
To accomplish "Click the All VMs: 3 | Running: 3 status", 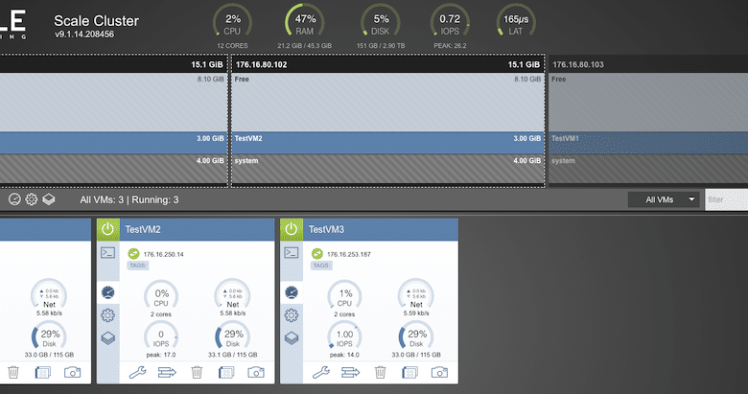I will click(x=129, y=199).
